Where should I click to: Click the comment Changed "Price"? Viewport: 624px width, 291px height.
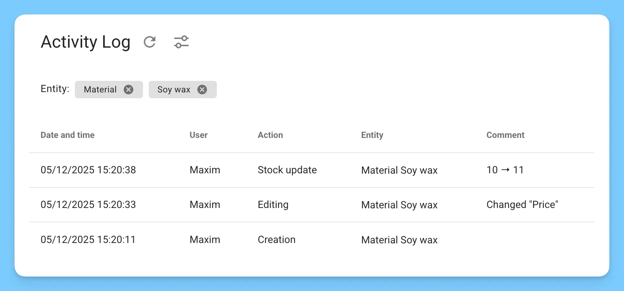(x=522, y=204)
